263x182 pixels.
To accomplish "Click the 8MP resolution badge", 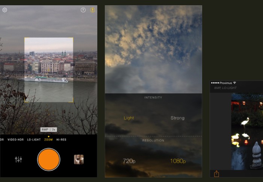I will coord(45,130).
